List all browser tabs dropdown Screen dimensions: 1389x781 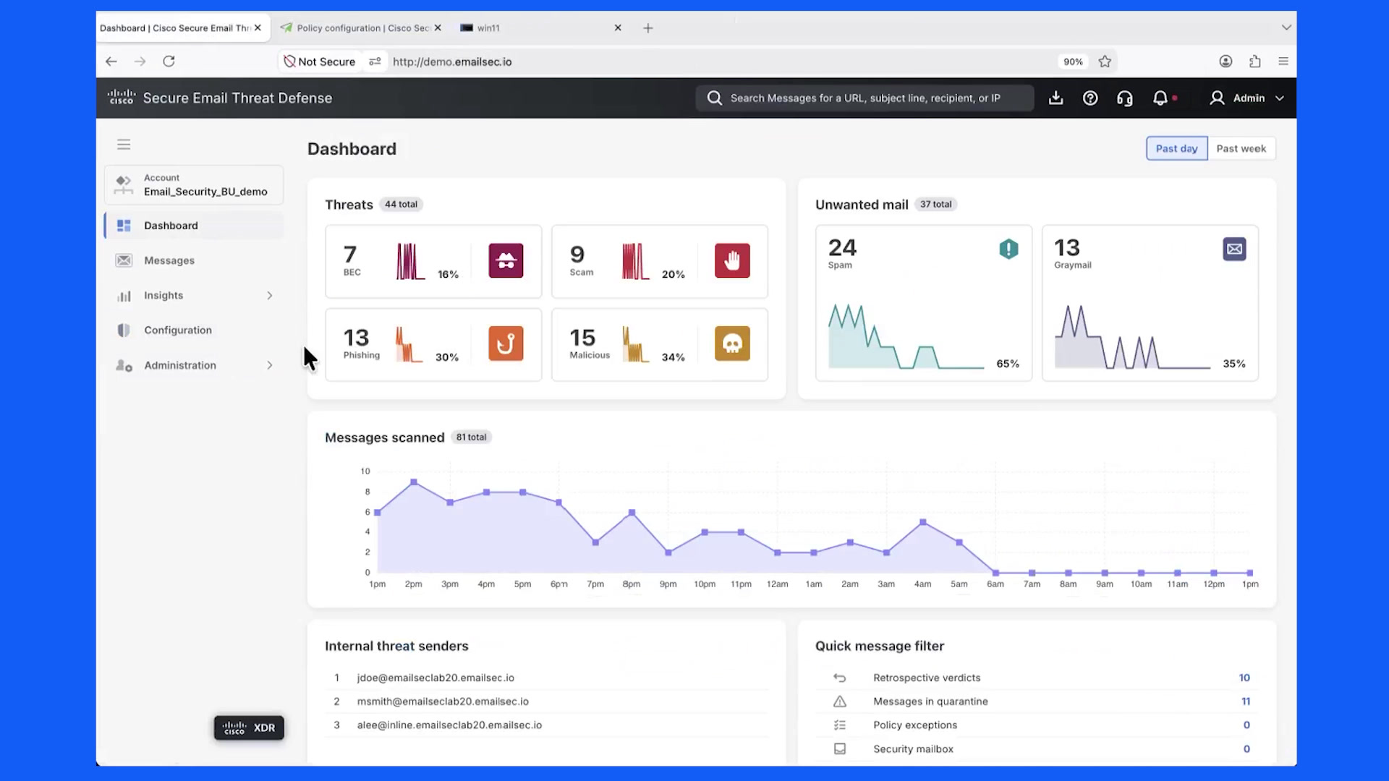[x=1286, y=27]
